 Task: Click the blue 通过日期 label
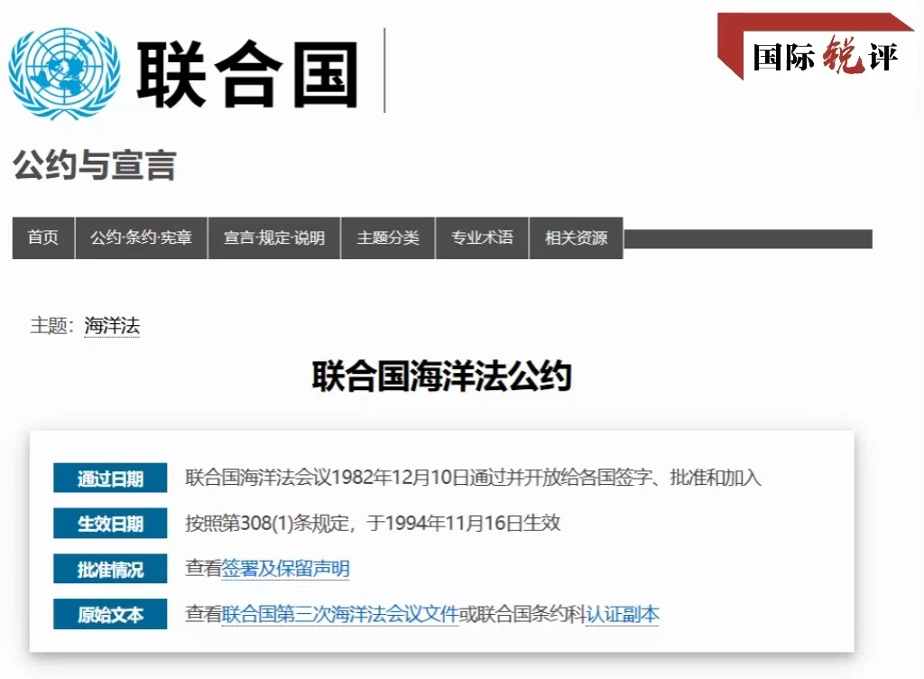110,479
